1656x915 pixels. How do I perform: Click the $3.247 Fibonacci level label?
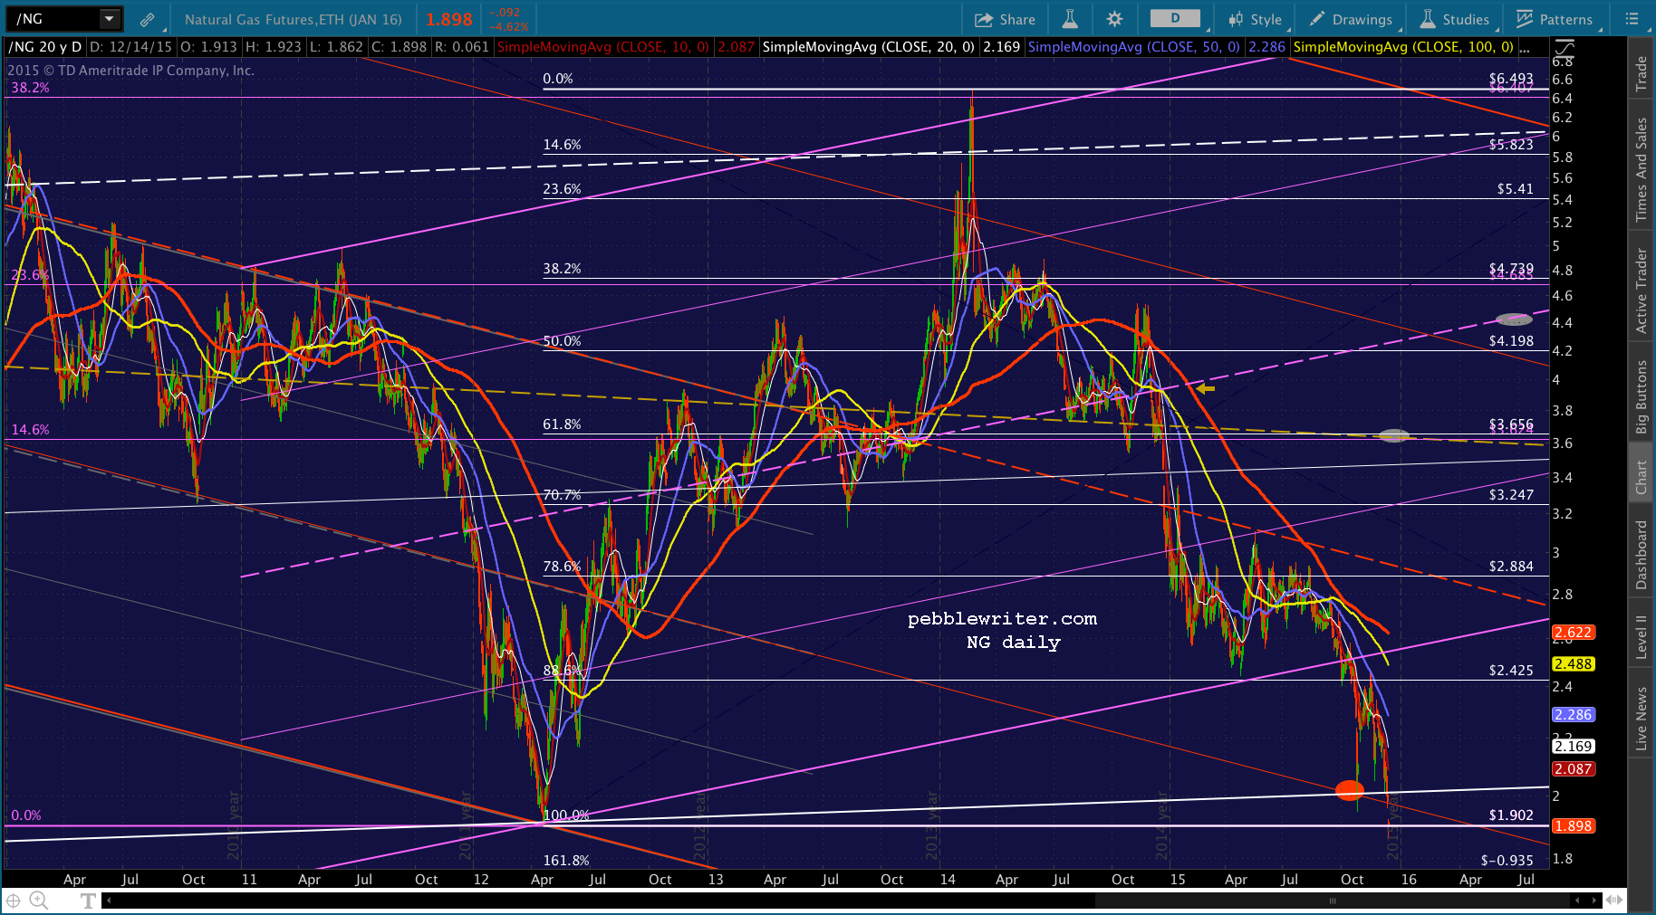pos(1511,495)
